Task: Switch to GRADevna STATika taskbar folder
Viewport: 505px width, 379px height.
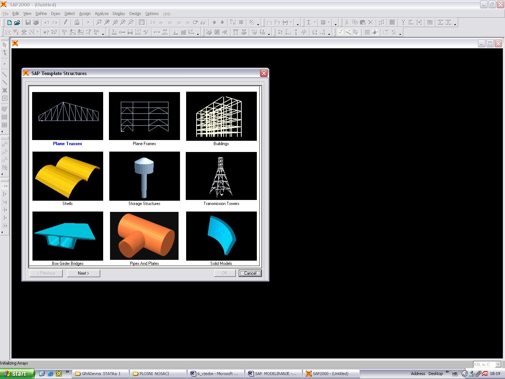Action: pyautogui.click(x=101, y=374)
